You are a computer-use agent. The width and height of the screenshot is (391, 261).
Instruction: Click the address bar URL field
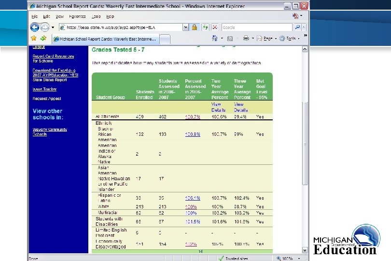(x=121, y=27)
